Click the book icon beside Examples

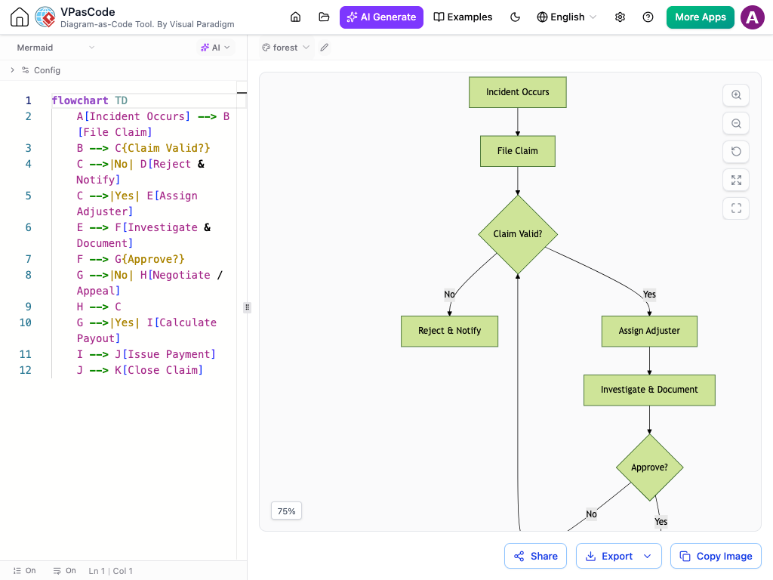click(439, 17)
